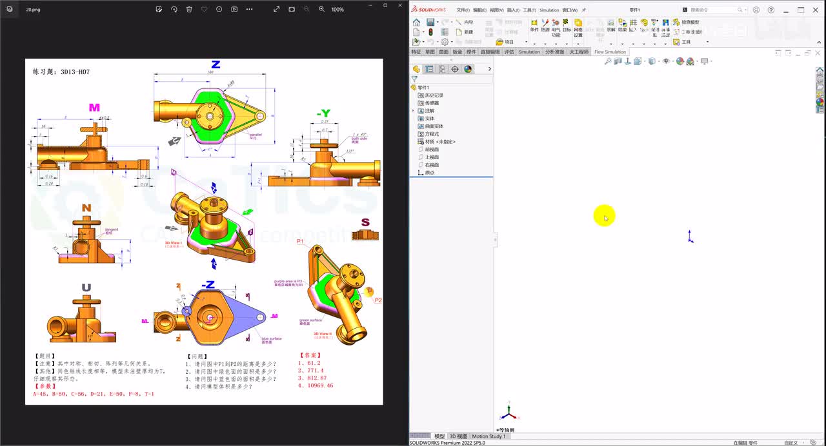Select the Equations item in feature tree
The height and width of the screenshot is (446, 826).
click(428, 134)
